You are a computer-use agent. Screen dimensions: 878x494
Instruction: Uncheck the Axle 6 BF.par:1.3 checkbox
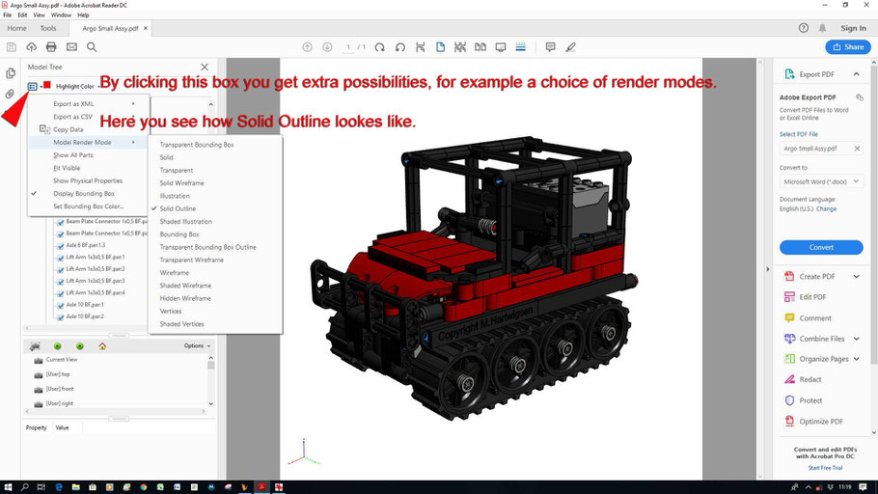[x=61, y=246]
